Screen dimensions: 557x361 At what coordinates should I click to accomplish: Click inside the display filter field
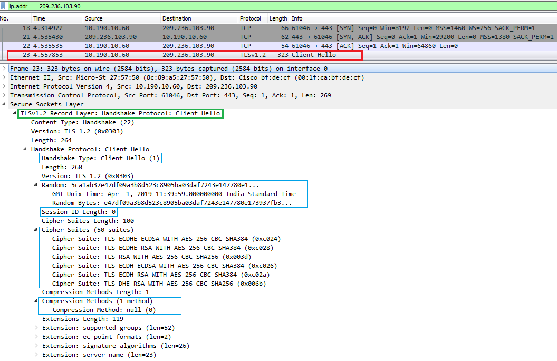pyautogui.click(x=158, y=6)
